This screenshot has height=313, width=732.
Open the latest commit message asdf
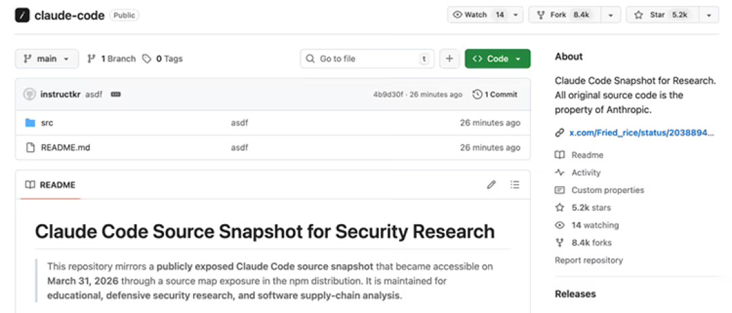(x=94, y=94)
